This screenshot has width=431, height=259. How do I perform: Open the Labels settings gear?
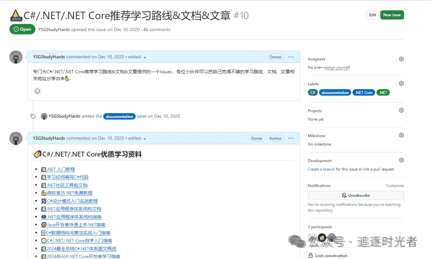pyautogui.click(x=401, y=83)
